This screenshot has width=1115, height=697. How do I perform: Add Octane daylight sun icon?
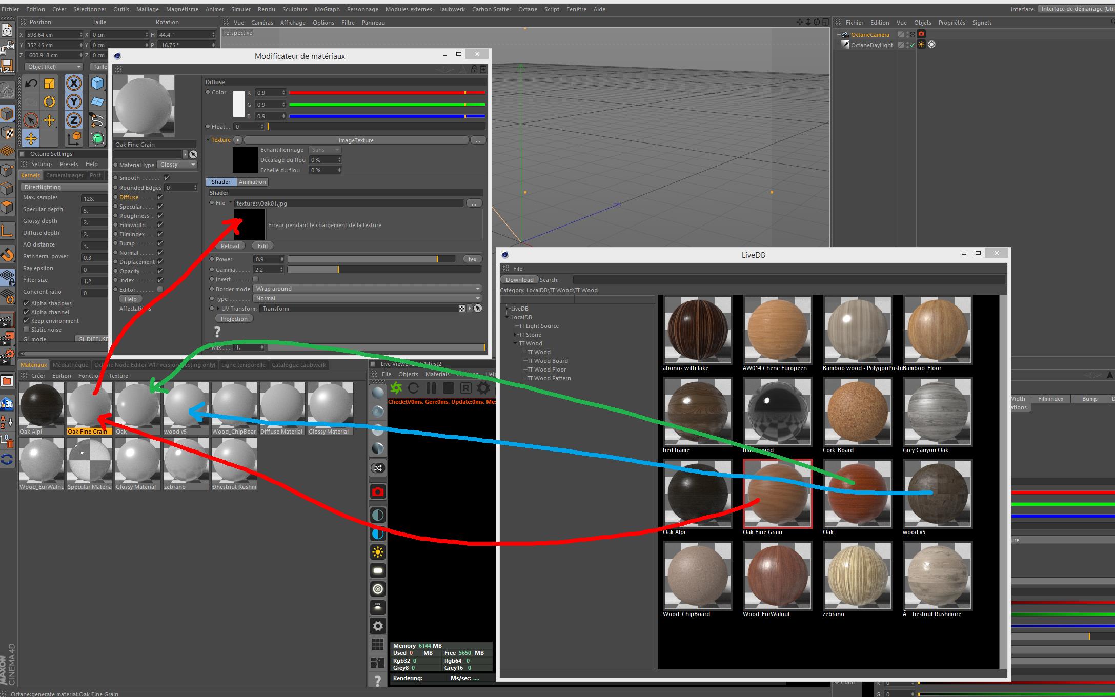[x=378, y=552]
